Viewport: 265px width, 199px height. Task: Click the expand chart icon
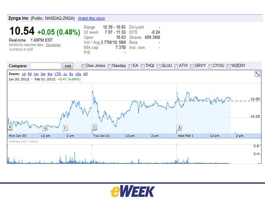258,74
